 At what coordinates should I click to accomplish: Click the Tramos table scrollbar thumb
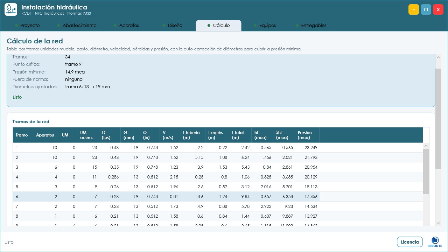426,171
